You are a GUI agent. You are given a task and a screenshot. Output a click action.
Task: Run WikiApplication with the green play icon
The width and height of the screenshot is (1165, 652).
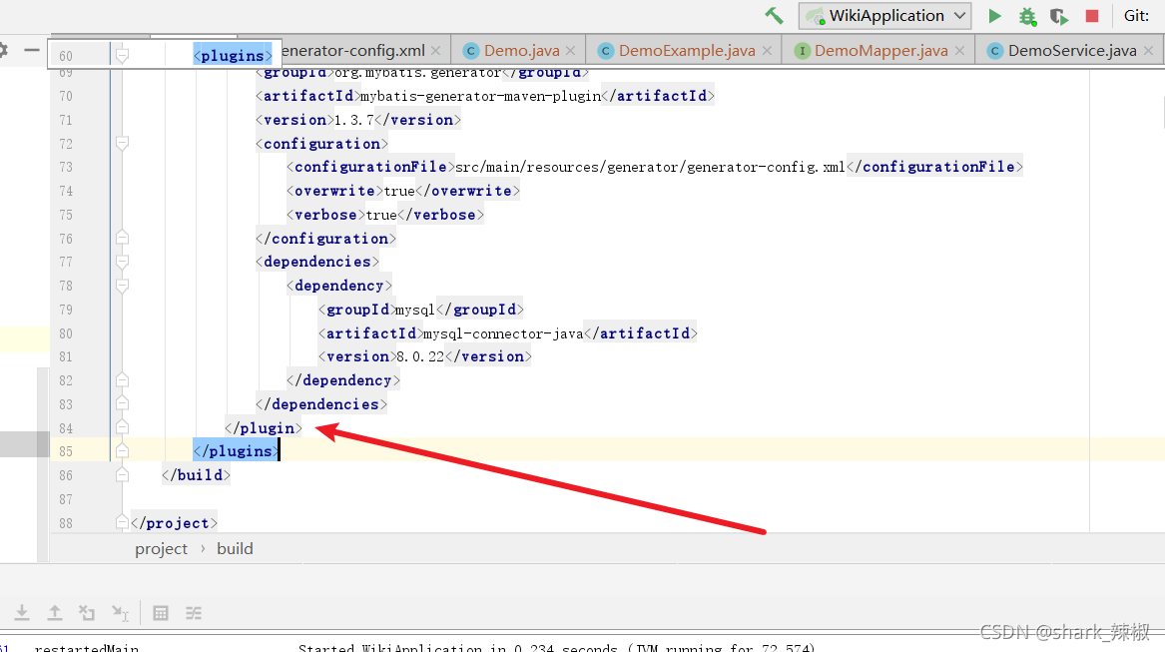pos(995,16)
